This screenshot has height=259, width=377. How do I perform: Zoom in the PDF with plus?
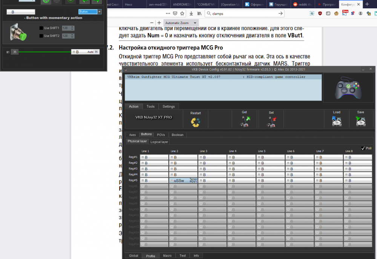coord(159,23)
